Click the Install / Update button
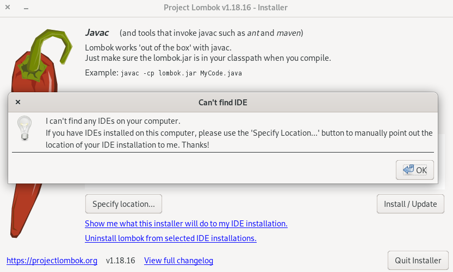Image resolution: width=453 pixels, height=272 pixels. (x=410, y=204)
